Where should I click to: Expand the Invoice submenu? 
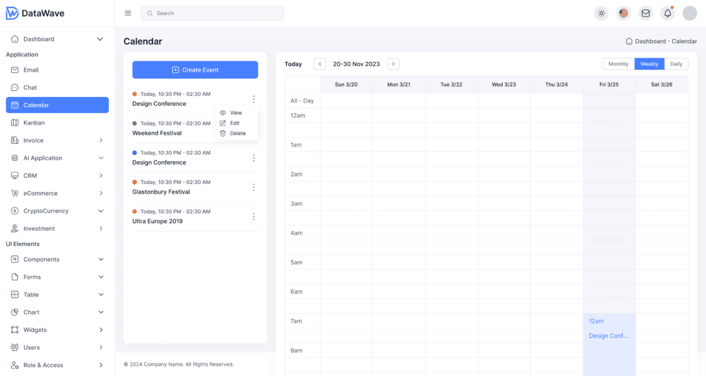click(x=101, y=140)
